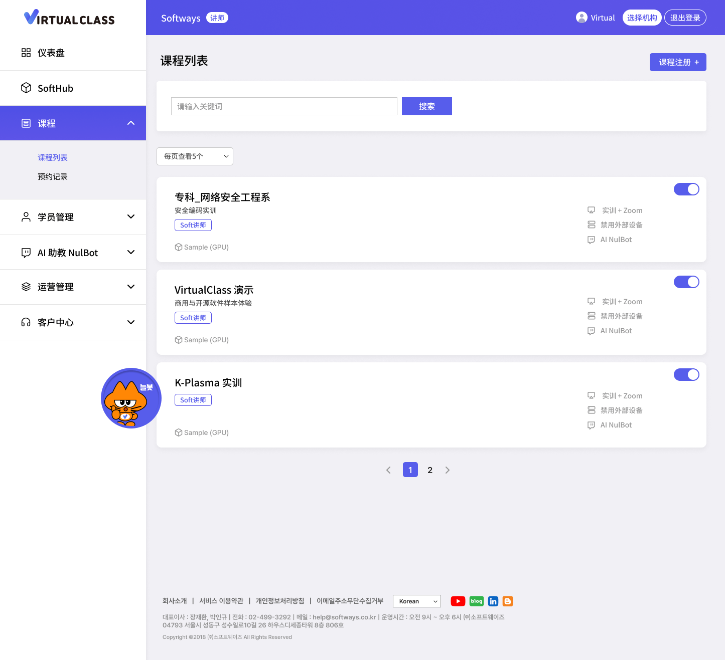Click the SoftHub cube icon
725x660 pixels.
pos(26,88)
